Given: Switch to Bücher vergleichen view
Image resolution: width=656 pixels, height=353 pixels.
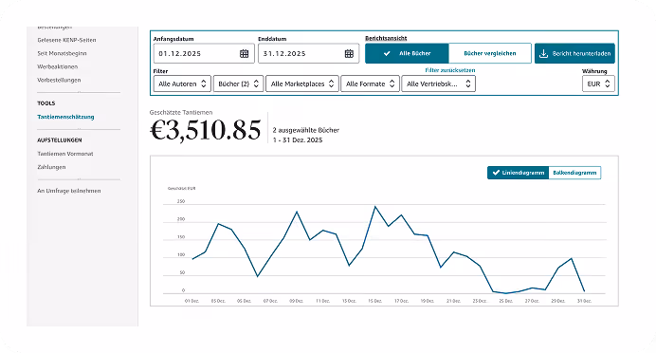Looking at the screenshot, I should (490, 53).
